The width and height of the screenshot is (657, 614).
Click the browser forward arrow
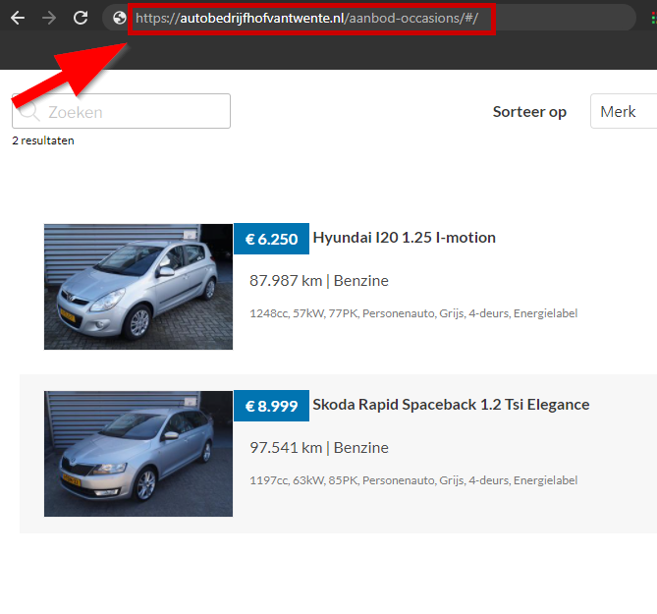49,18
